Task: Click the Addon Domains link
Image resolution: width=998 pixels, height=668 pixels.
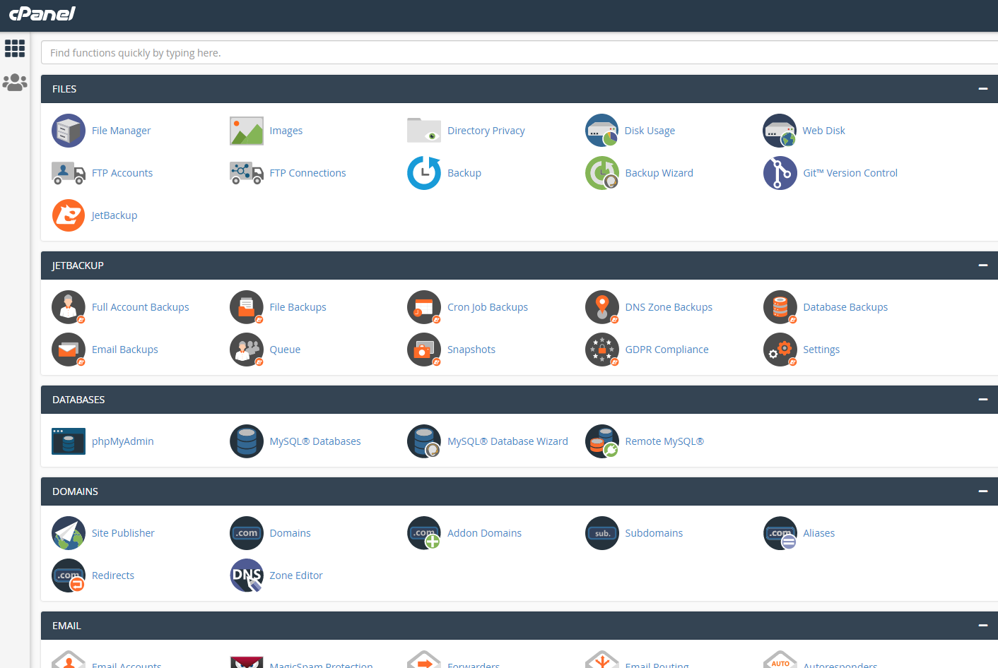Action: 484,533
